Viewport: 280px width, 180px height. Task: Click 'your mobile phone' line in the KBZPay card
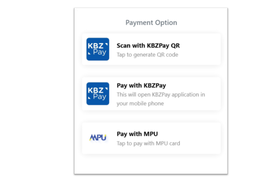click(x=140, y=104)
